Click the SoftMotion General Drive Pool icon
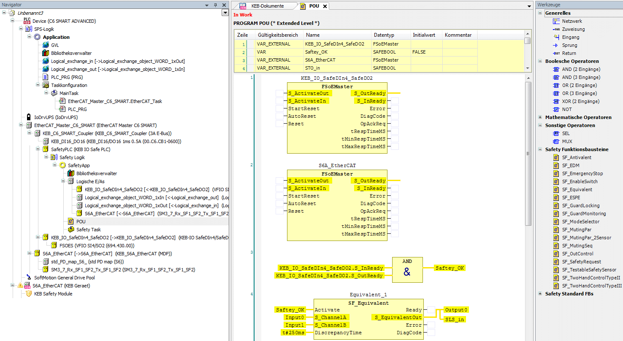This screenshot has width=623, height=341. click(29, 278)
